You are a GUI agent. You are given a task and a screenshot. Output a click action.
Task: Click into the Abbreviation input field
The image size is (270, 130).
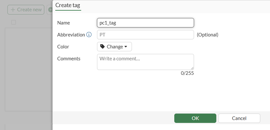(145, 35)
